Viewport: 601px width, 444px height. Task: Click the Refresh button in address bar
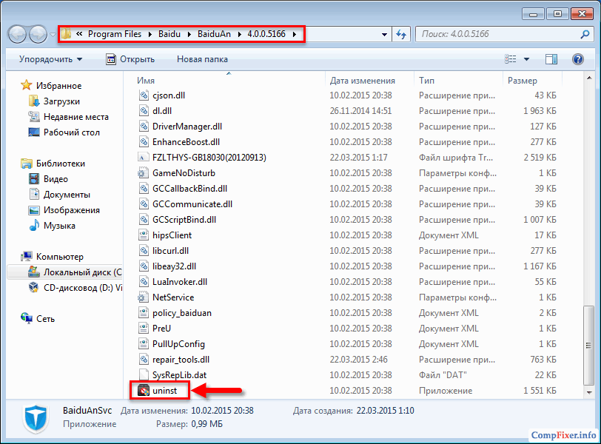(x=401, y=35)
